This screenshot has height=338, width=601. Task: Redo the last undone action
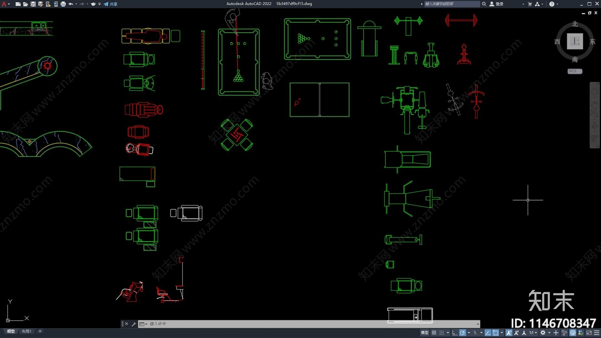(x=82, y=4)
